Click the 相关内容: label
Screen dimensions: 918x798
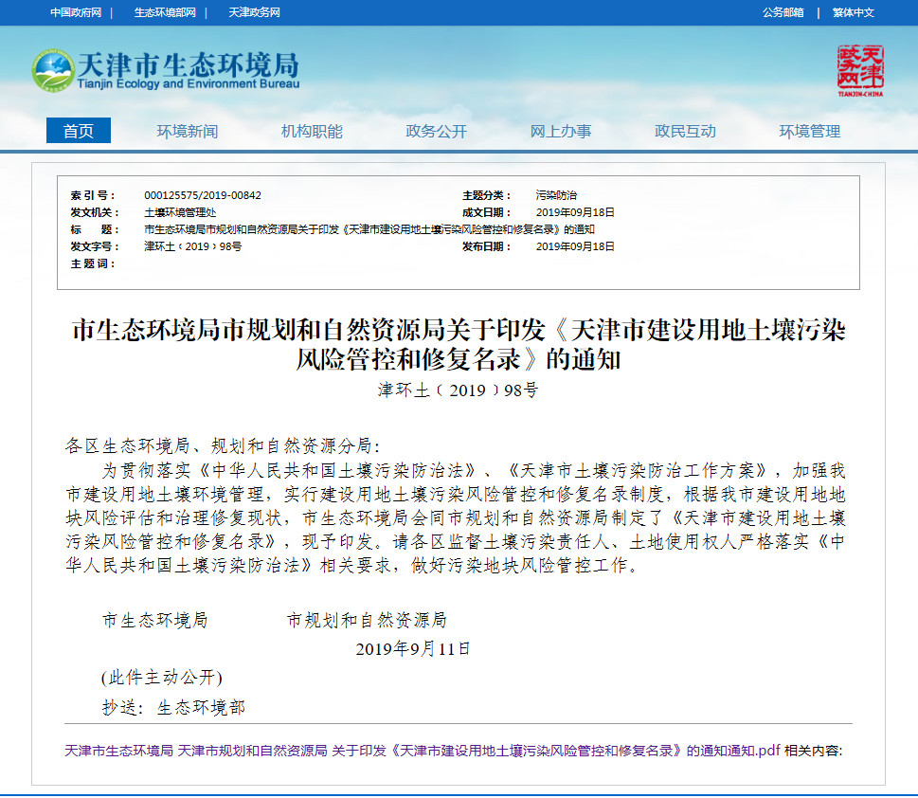813,751
